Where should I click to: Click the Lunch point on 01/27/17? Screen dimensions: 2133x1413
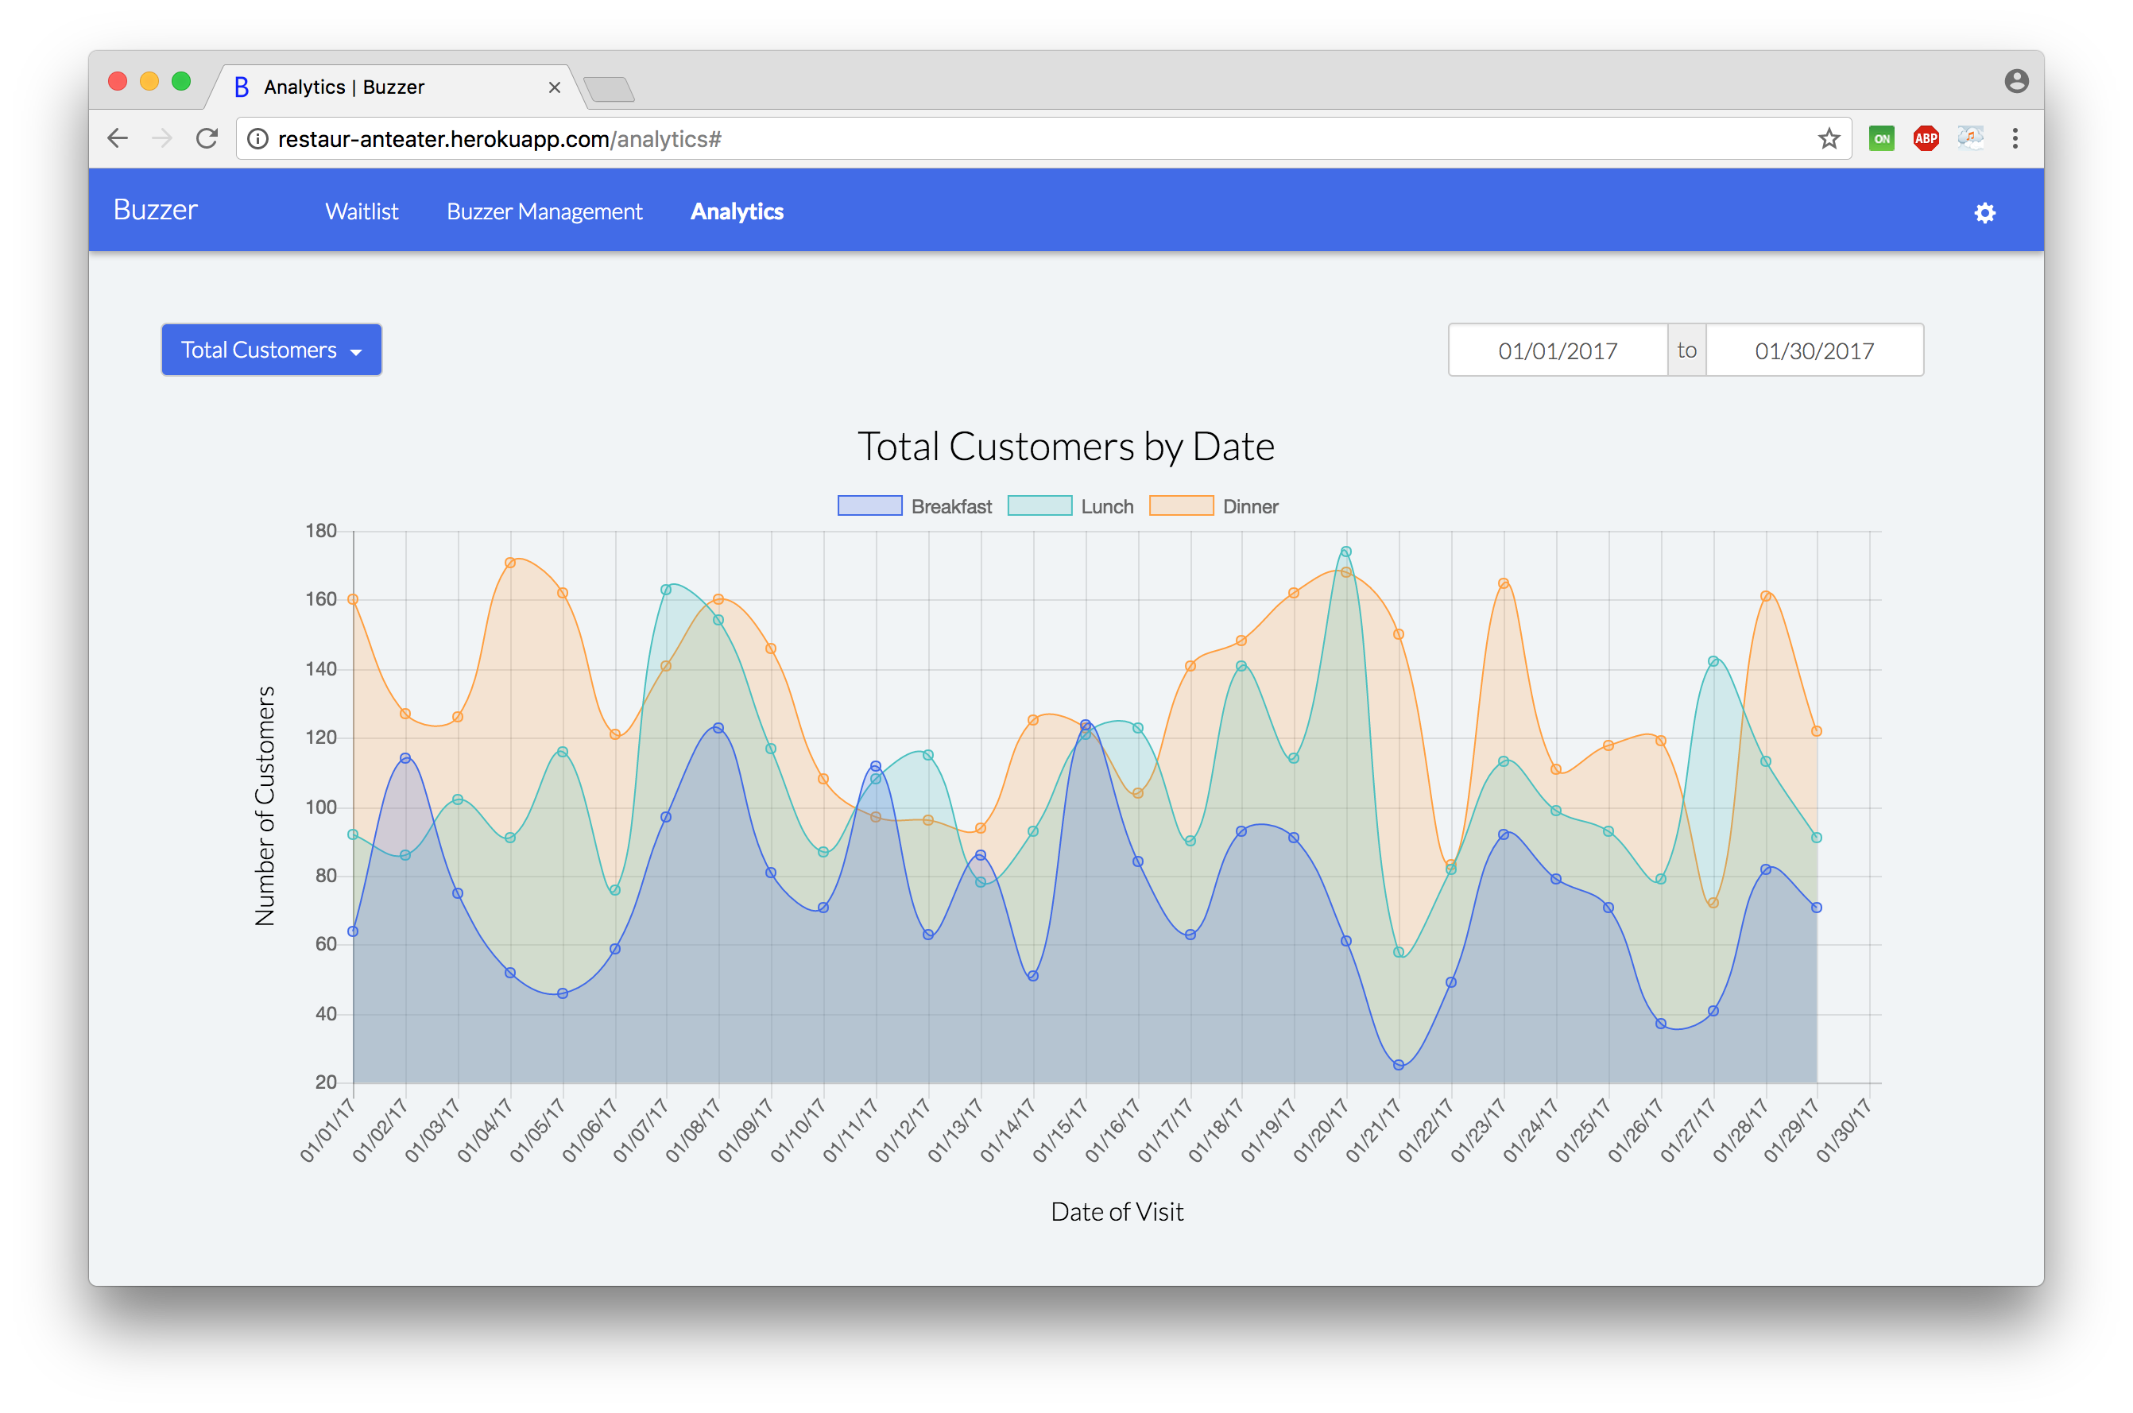point(1713,661)
